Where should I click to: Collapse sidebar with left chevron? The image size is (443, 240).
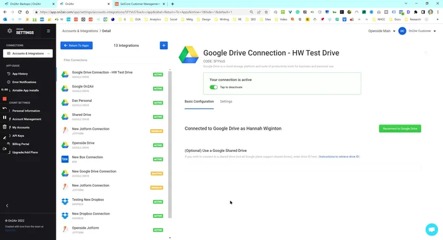click(7, 206)
